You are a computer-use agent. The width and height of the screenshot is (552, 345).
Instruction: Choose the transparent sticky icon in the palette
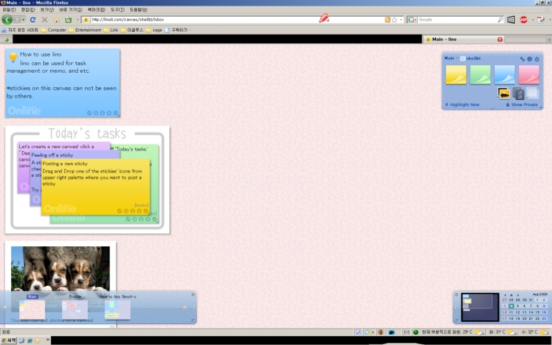[532, 93]
